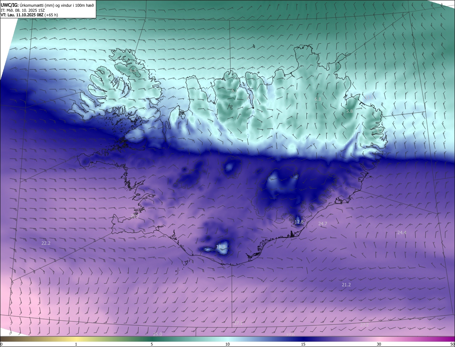Click the IT initialization time line
This screenshot has width=455, height=347.
tap(22, 10)
